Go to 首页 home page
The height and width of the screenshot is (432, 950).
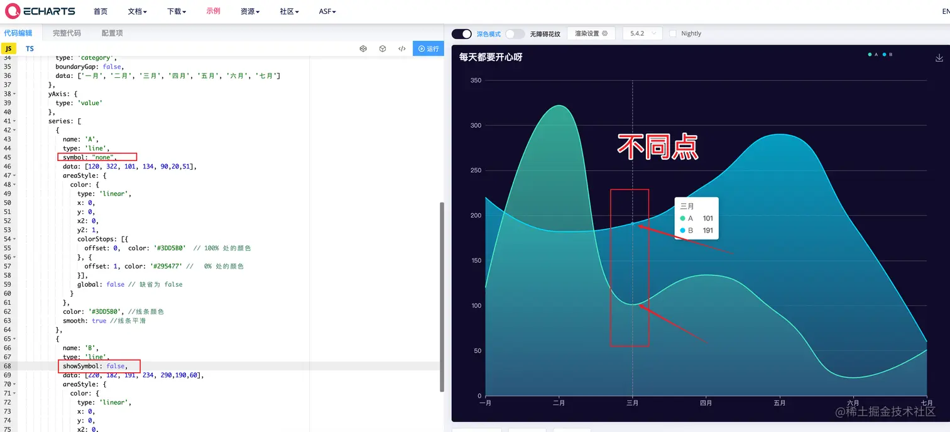click(x=101, y=11)
